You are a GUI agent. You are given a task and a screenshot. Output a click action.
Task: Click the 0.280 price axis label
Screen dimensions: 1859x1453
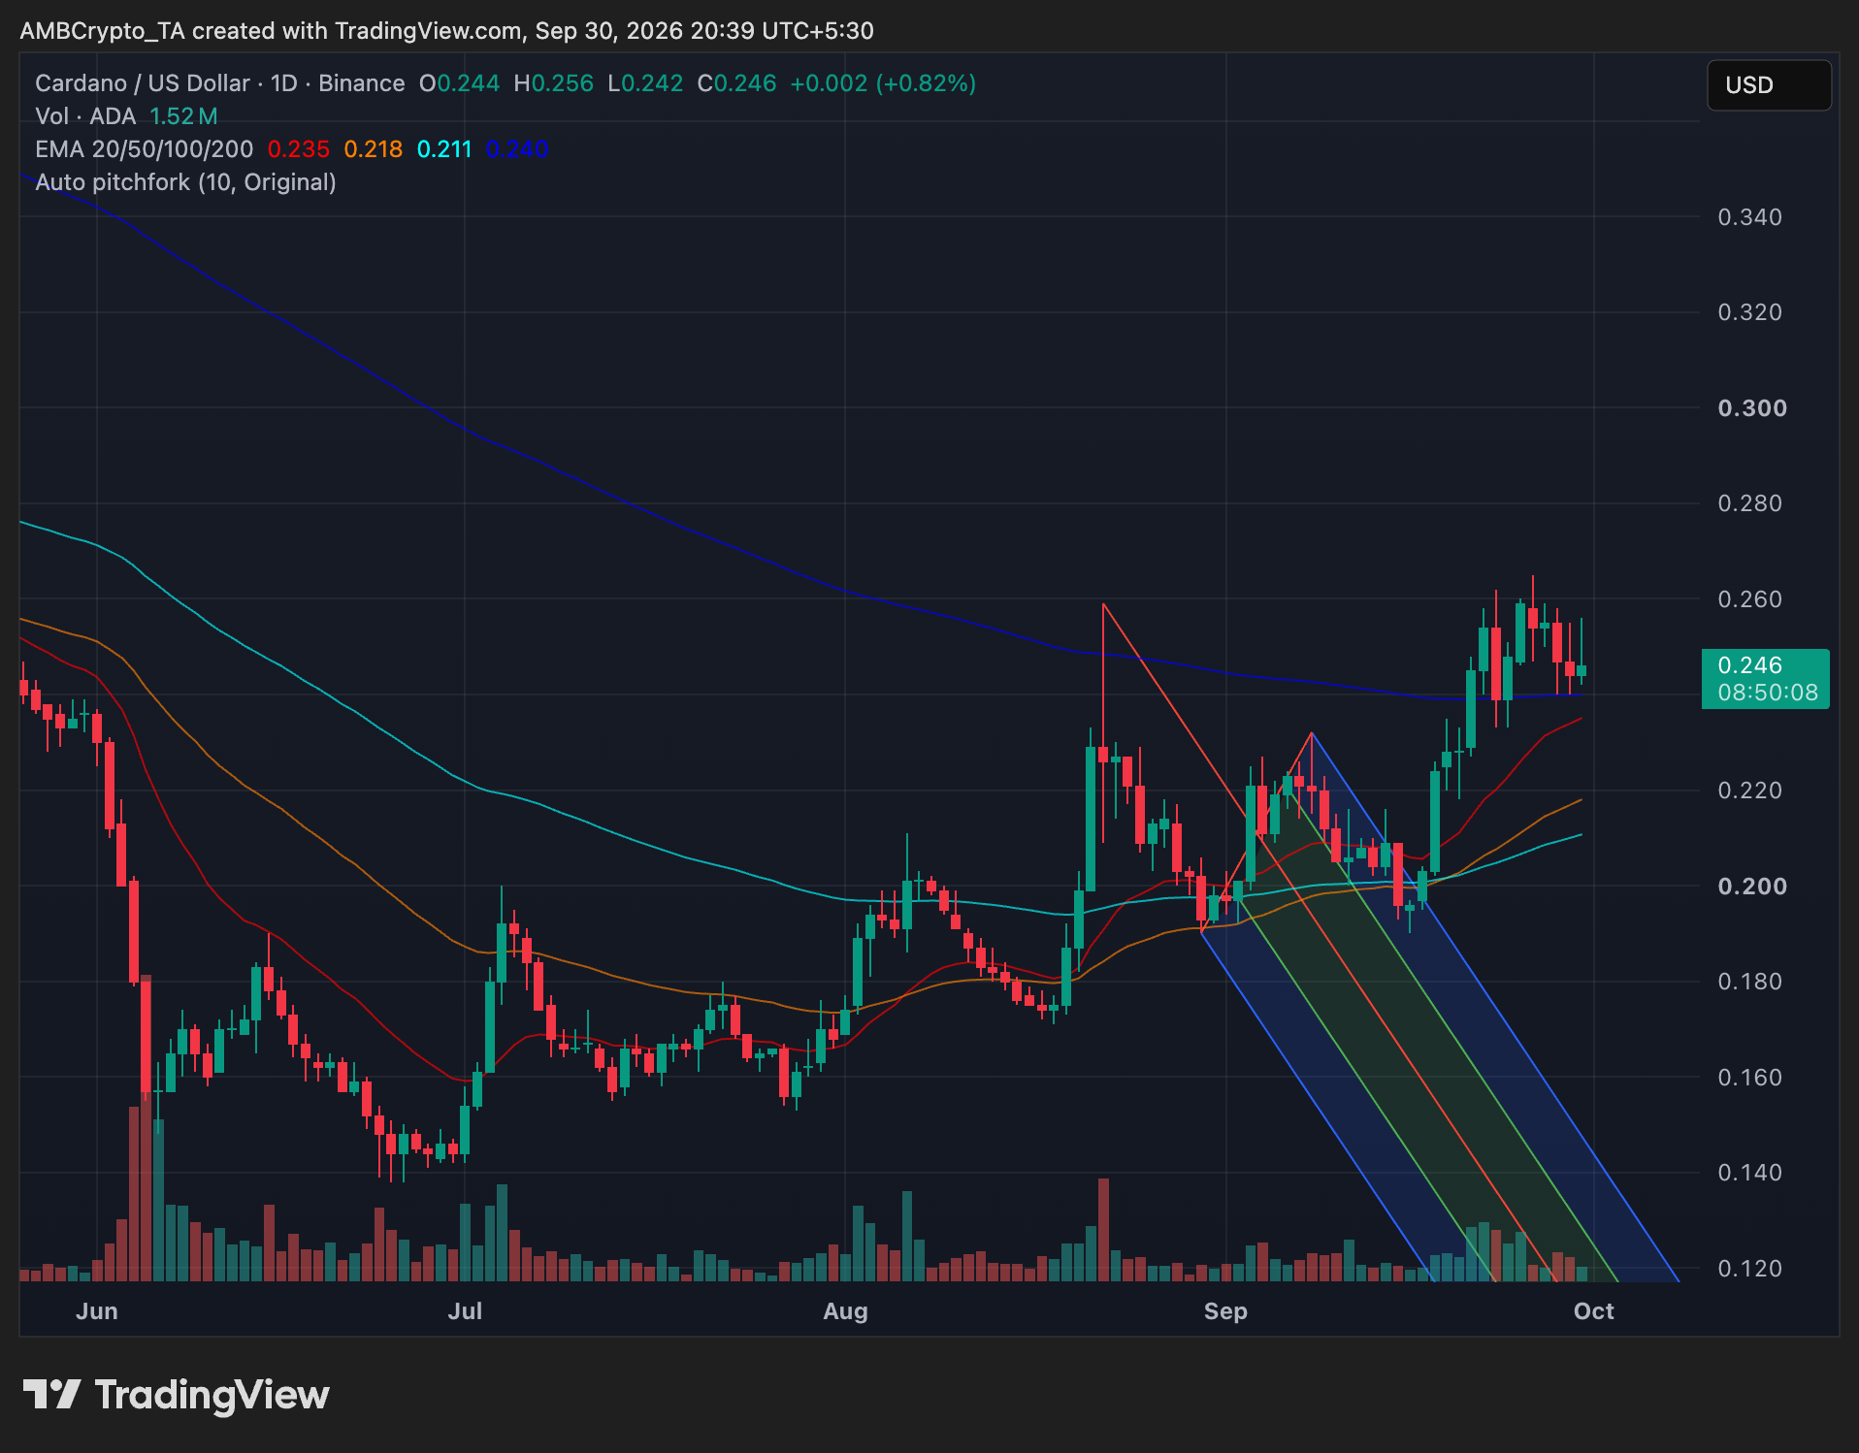1749,503
